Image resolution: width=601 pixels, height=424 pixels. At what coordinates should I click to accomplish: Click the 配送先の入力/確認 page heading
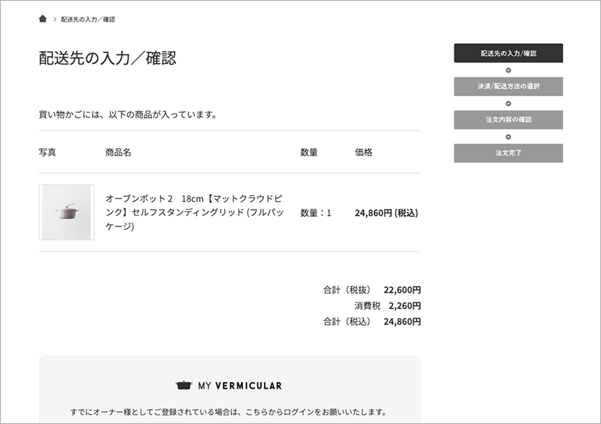tap(107, 57)
